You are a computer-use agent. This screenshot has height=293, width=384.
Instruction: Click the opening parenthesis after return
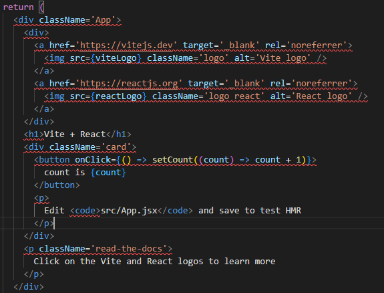point(41,7)
